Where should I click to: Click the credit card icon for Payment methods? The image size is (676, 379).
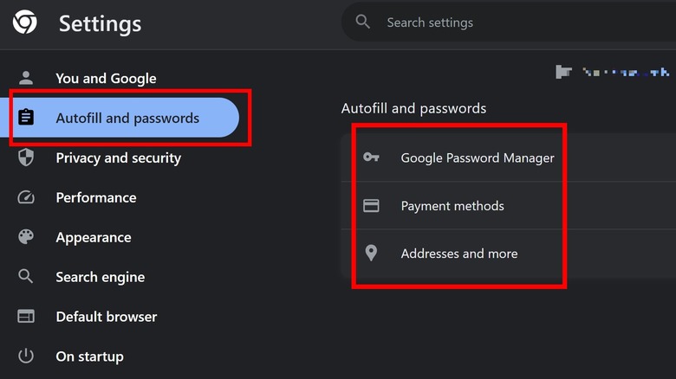point(371,206)
